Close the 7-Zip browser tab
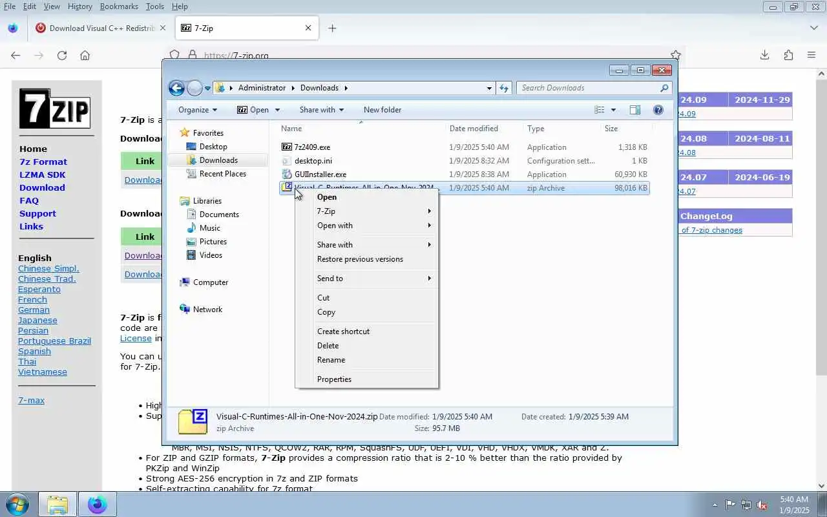Image resolution: width=827 pixels, height=517 pixels. (x=308, y=28)
